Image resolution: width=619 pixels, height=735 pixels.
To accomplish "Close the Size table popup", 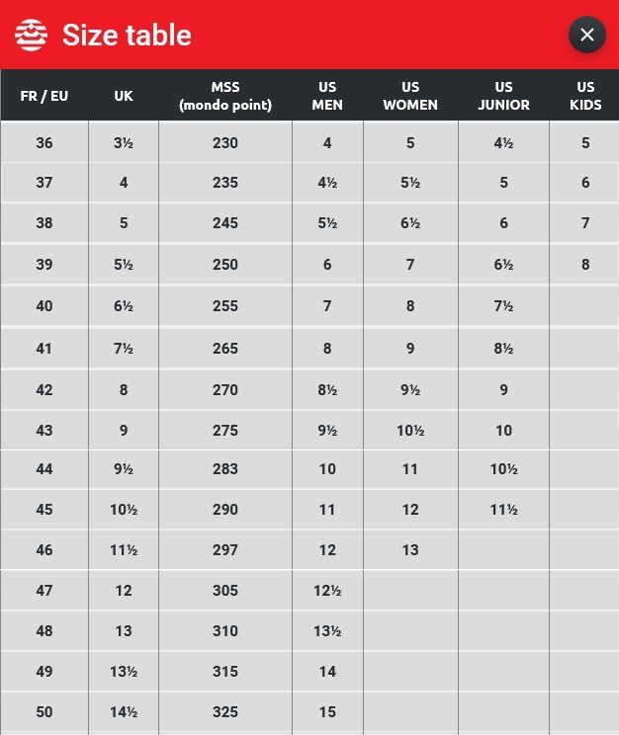I will (586, 35).
